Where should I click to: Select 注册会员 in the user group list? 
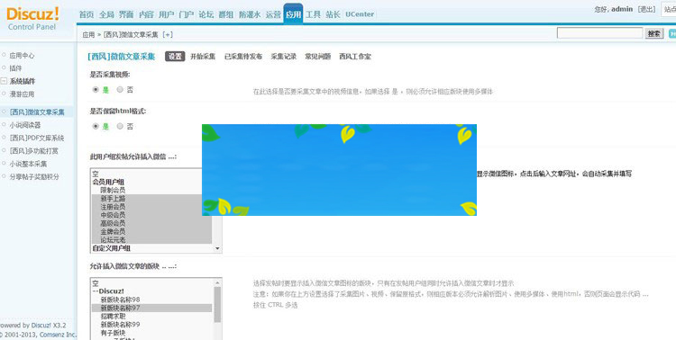click(113, 207)
